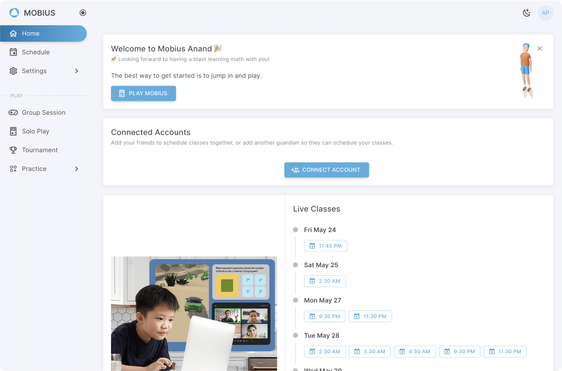Book the Tue May 28 2:30 AM class
The image size is (562, 371).
tap(325, 352)
